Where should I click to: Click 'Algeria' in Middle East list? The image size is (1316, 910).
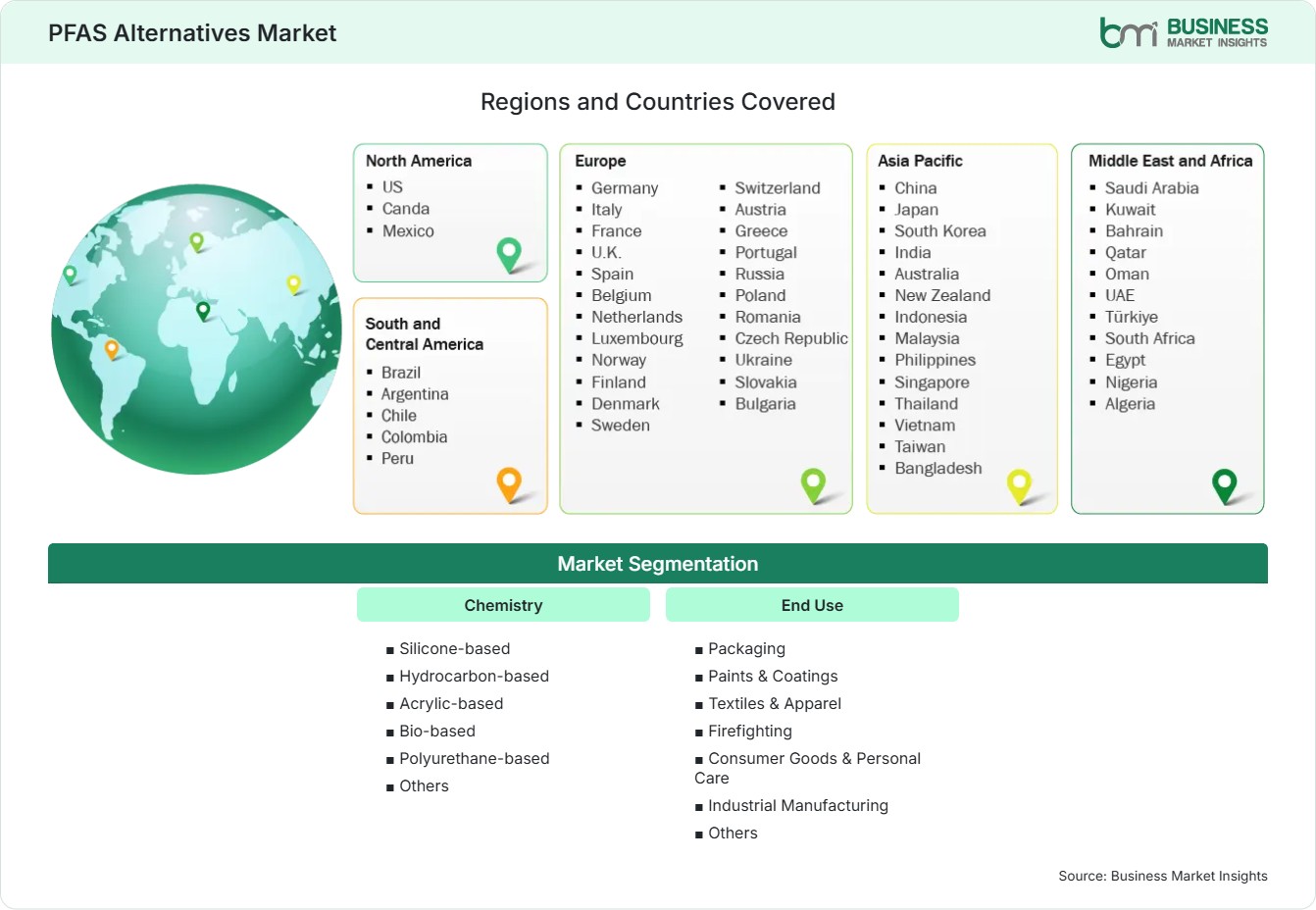[x=1130, y=404]
